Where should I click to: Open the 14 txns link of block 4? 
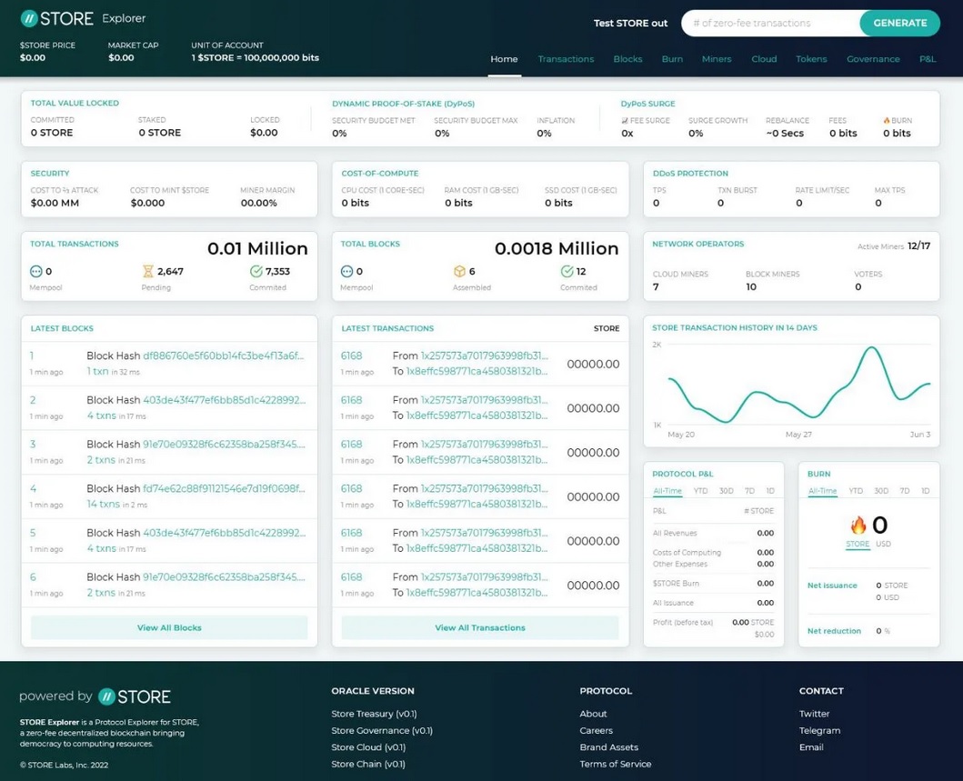coord(103,504)
